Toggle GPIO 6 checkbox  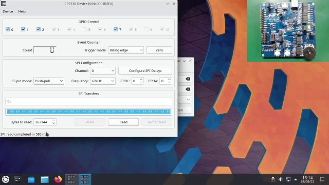pyautogui.click(x=100, y=29)
